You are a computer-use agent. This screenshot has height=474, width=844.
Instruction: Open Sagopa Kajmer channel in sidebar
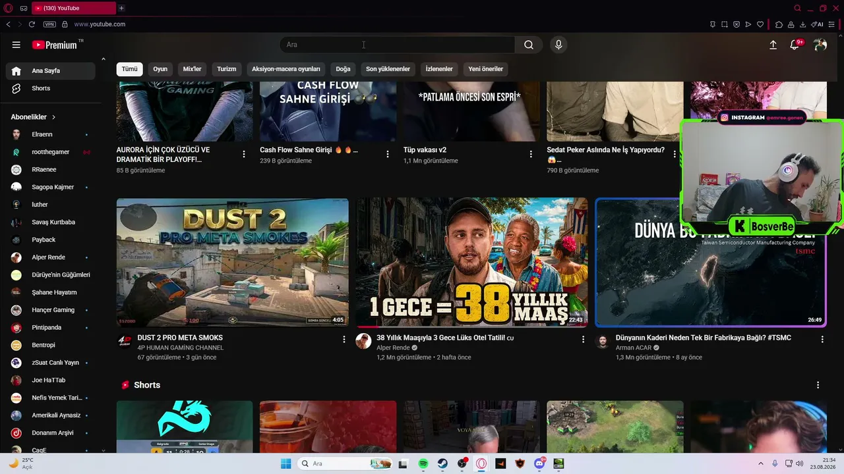tap(51, 187)
